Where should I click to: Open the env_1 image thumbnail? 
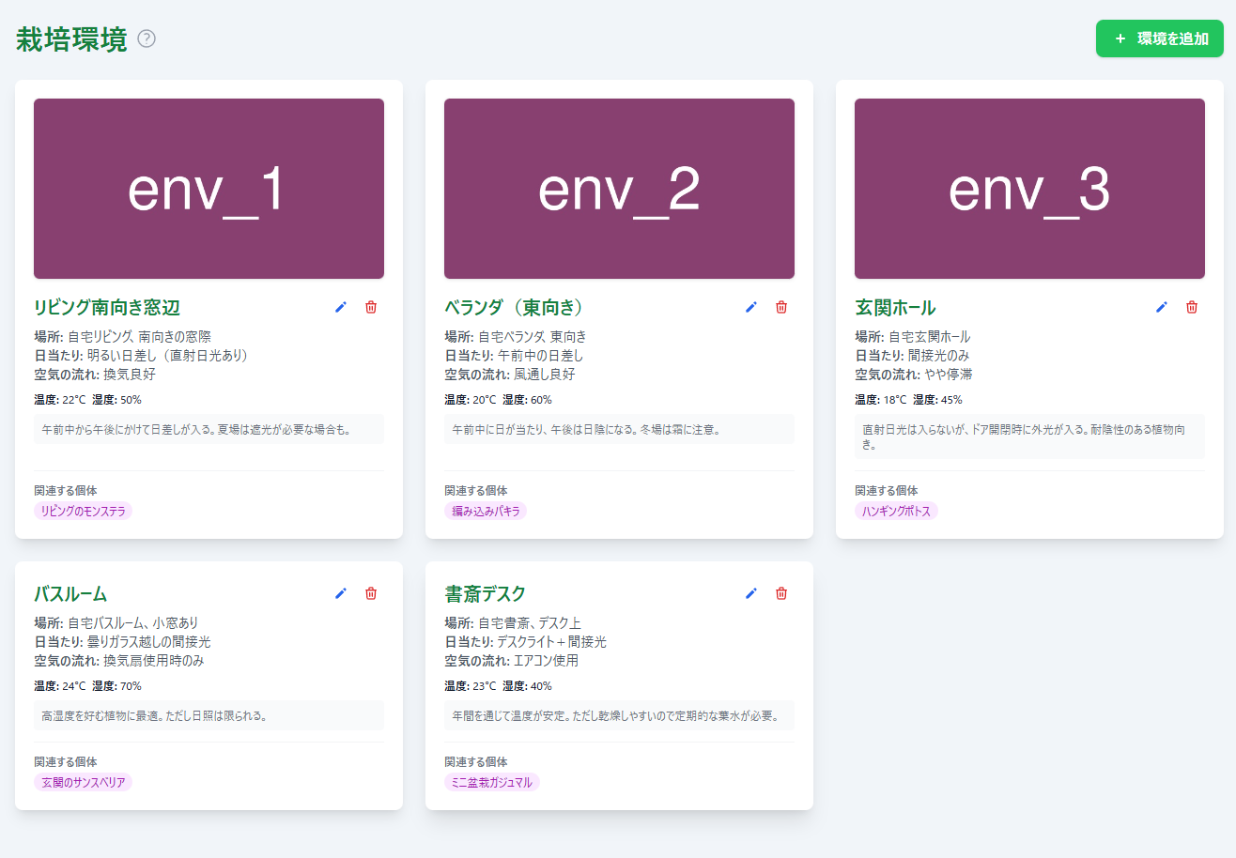click(209, 189)
